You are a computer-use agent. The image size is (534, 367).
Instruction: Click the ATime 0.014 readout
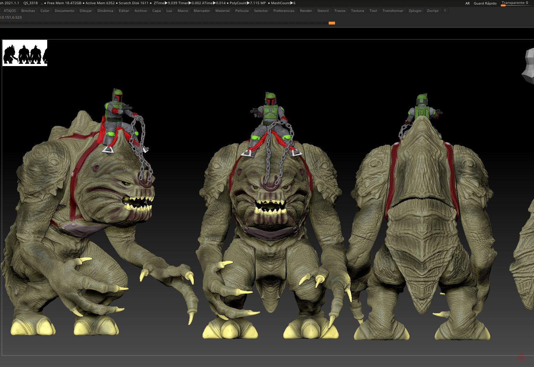click(214, 3)
